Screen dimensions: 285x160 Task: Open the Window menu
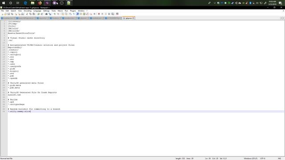point(81,11)
